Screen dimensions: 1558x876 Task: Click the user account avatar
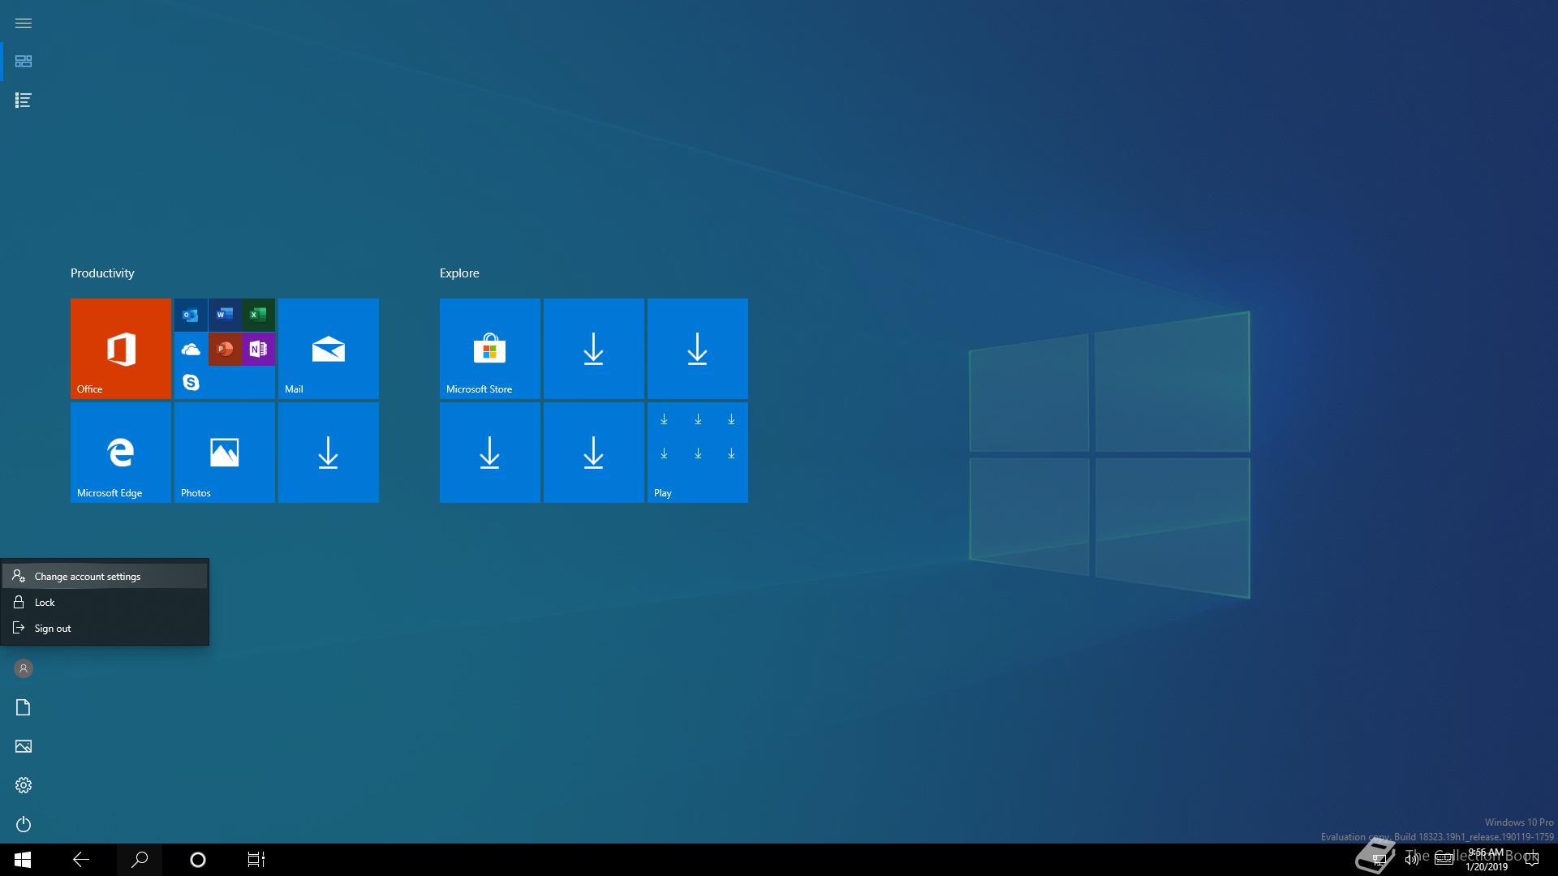(x=24, y=668)
